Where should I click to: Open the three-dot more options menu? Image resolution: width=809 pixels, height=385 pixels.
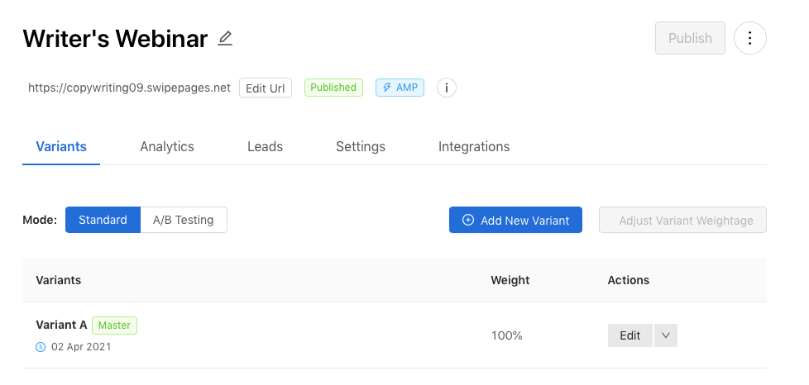(x=750, y=38)
